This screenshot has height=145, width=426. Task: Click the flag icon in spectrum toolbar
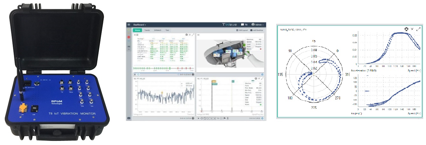click(224, 118)
